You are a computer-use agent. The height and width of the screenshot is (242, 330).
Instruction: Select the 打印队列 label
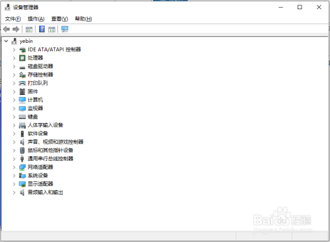[x=38, y=83]
